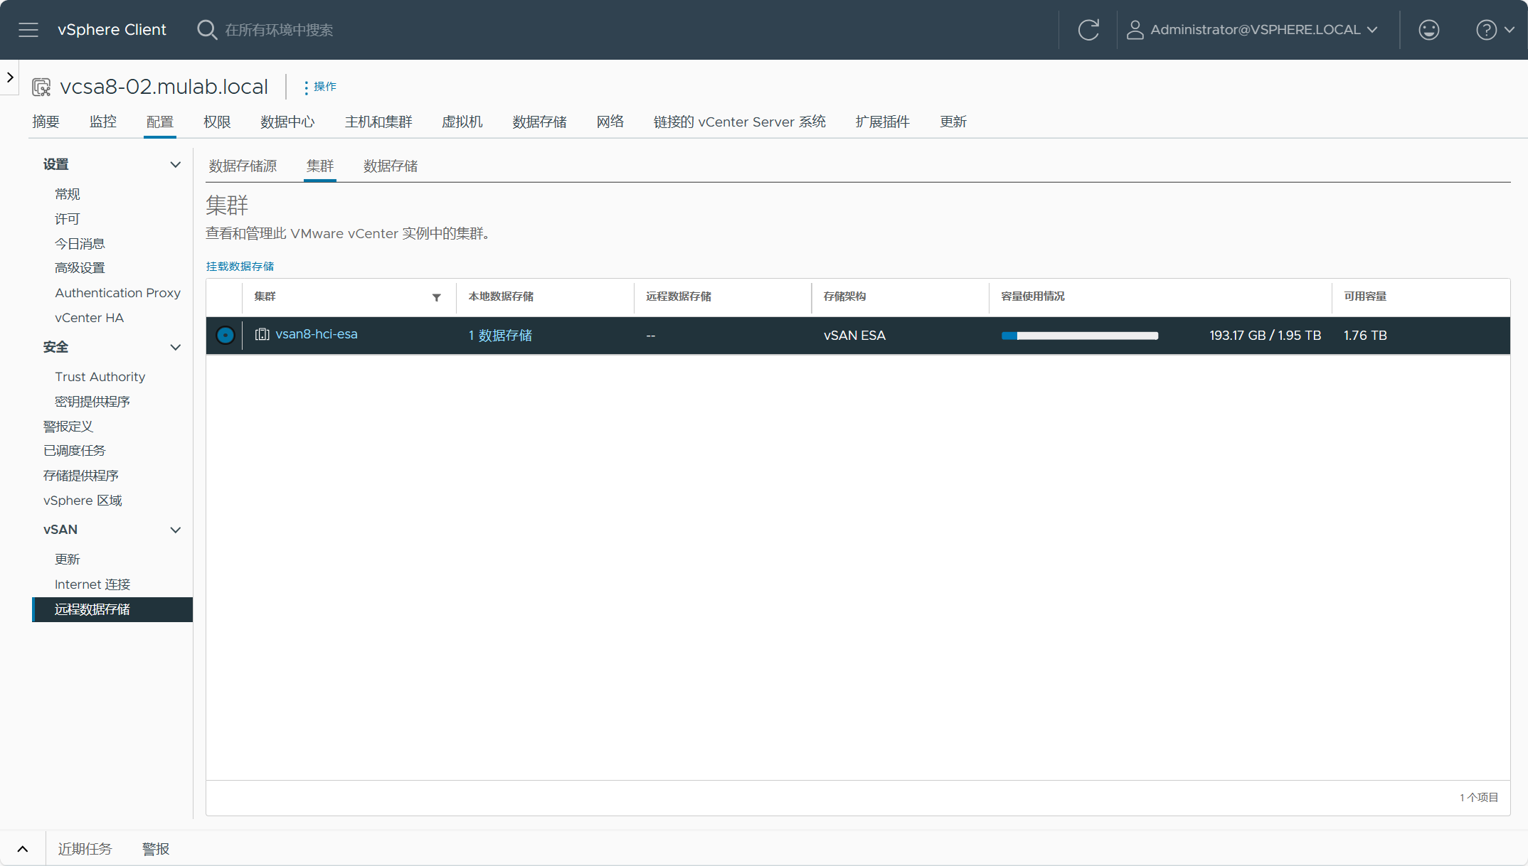The height and width of the screenshot is (866, 1528).
Task: Expand the left navigation panel arrow
Action: pyautogui.click(x=10, y=77)
